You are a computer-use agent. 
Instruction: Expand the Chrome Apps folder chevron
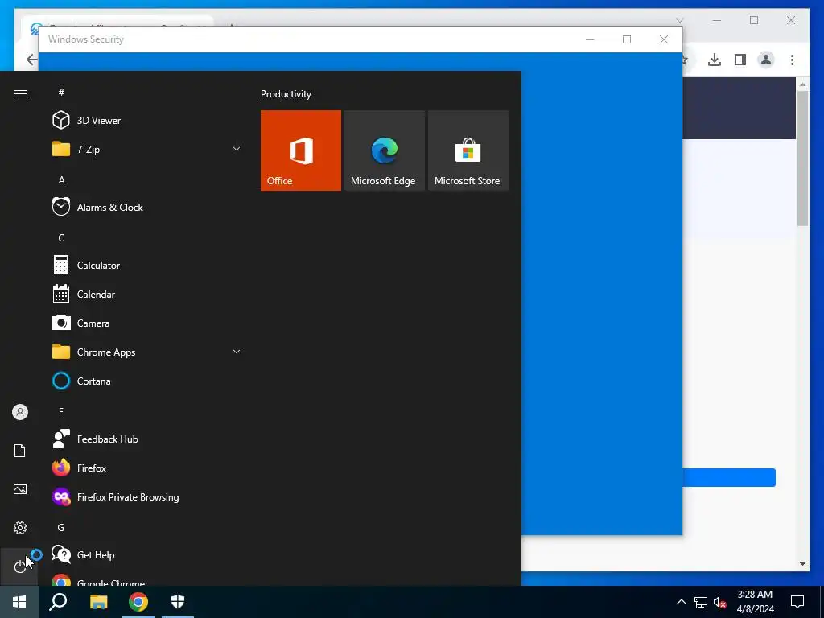click(x=237, y=352)
